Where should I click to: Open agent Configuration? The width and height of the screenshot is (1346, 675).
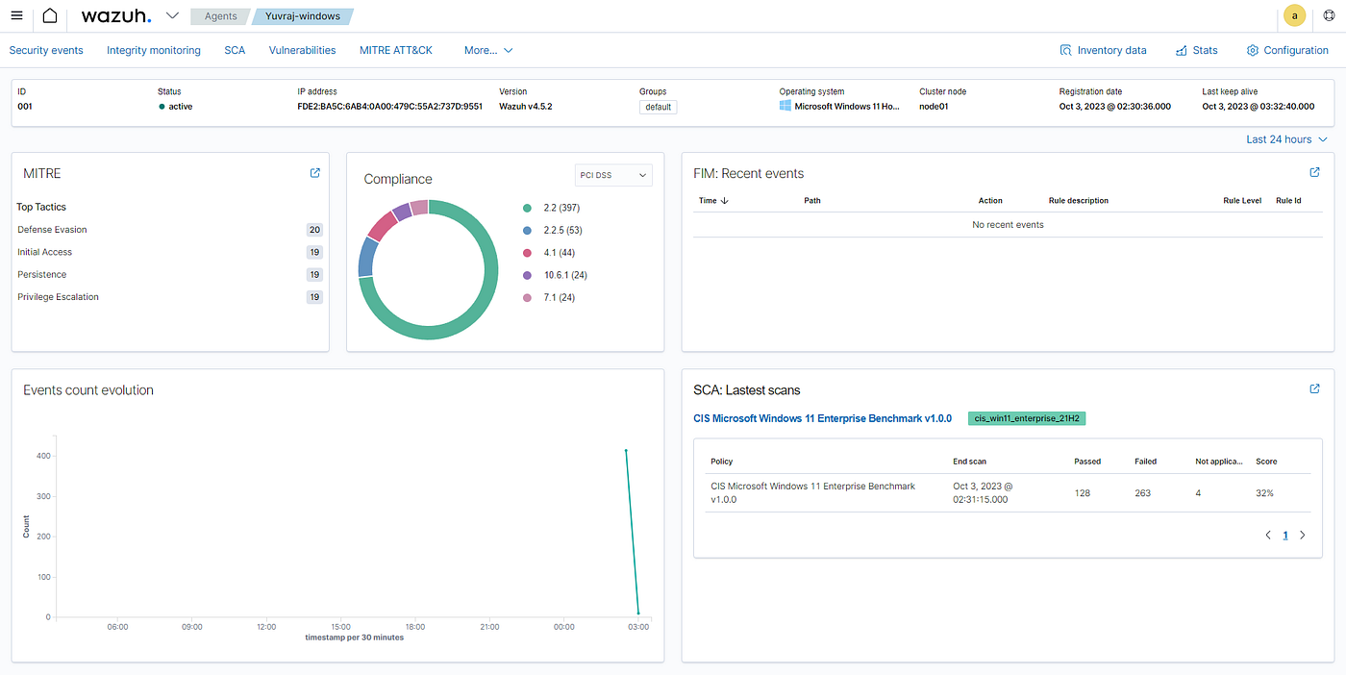(x=1287, y=50)
